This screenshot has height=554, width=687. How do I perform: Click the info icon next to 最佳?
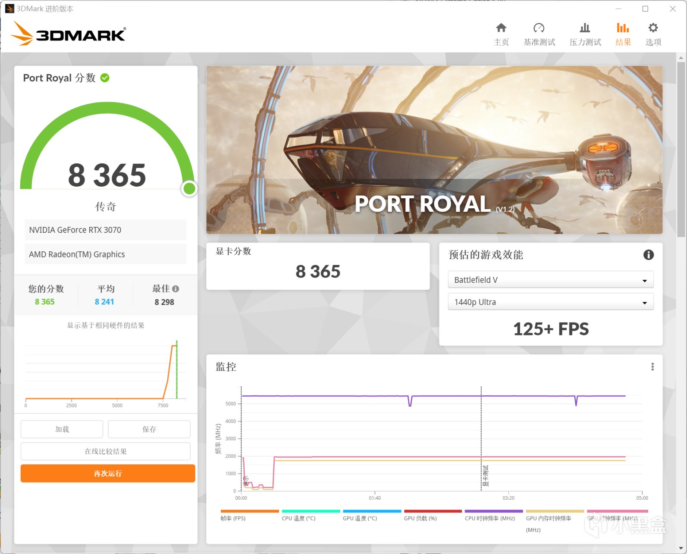[176, 289]
